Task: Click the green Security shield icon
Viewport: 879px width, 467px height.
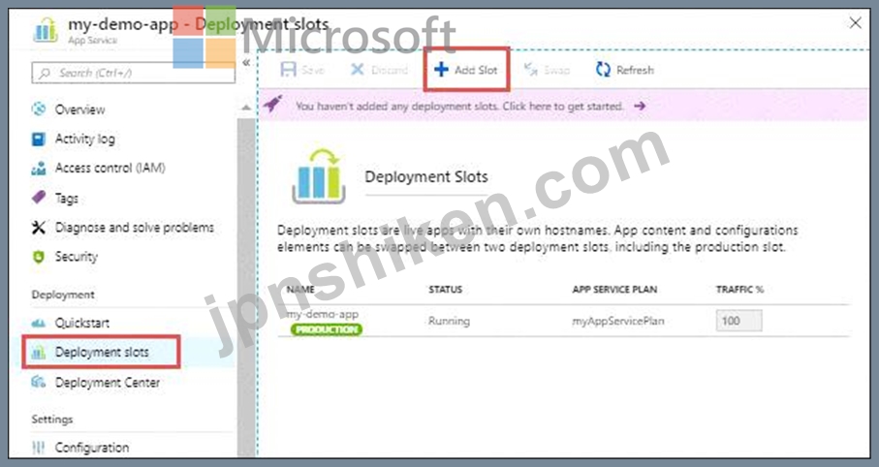Action: (39, 256)
